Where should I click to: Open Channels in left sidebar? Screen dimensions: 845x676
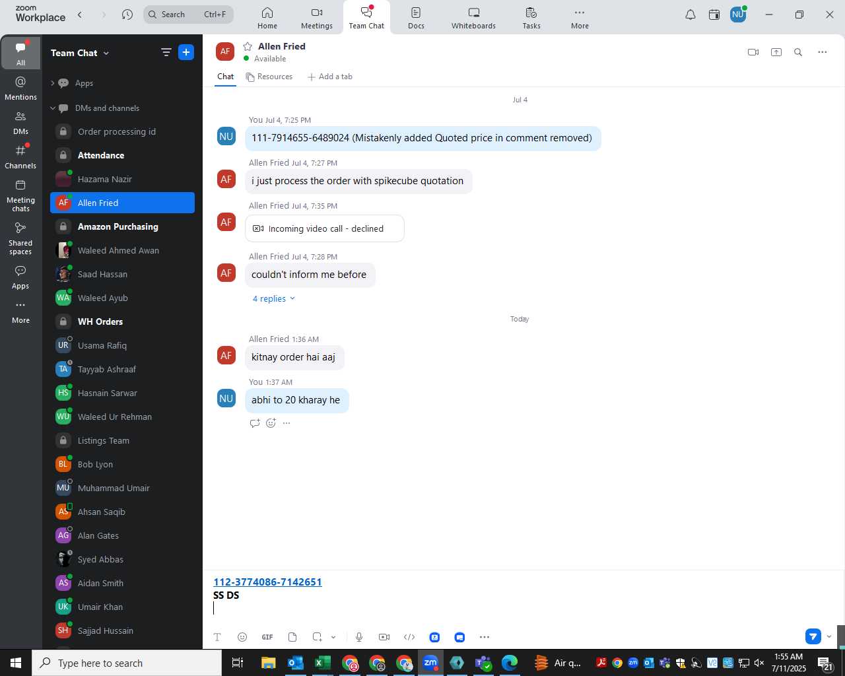21,157
